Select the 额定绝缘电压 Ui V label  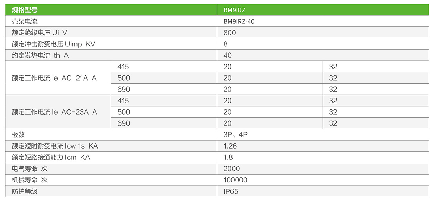point(39,33)
